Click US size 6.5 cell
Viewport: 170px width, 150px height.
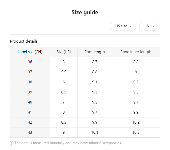click(x=64, y=92)
